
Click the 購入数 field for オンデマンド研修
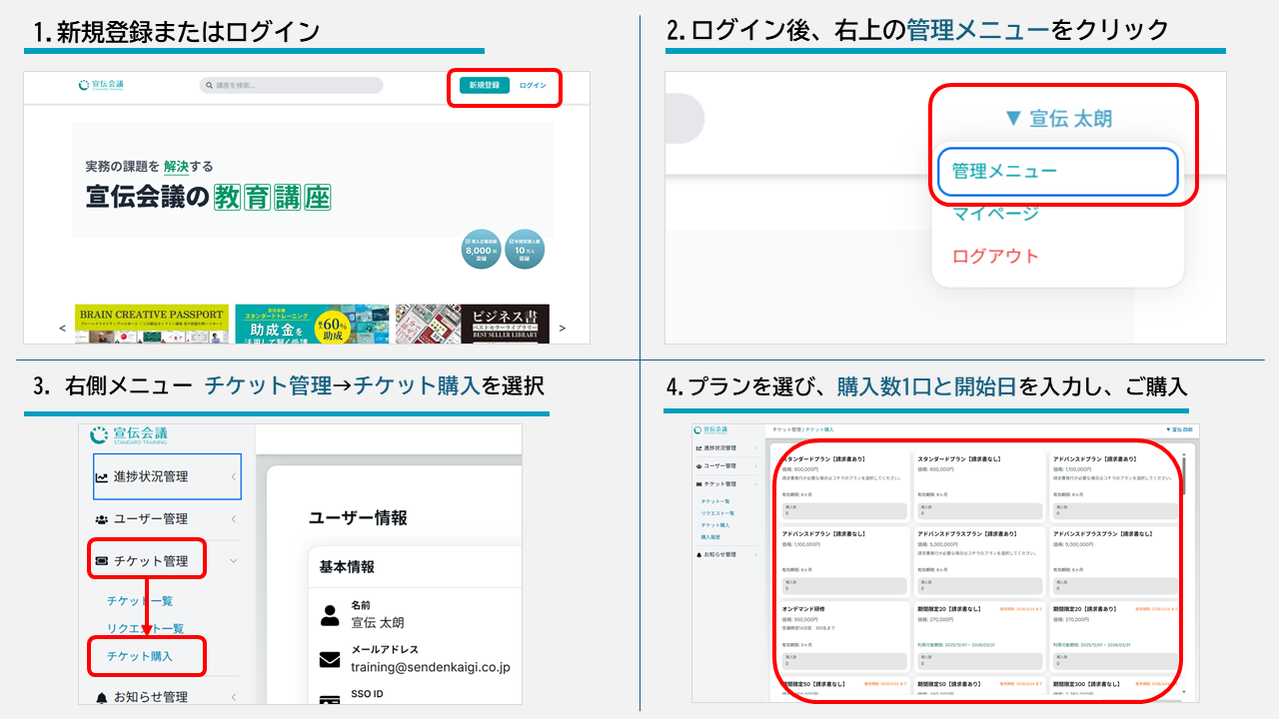tap(843, 661)
